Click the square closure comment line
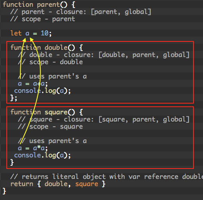The width and height of the screenshot is (203, 200). click(x=104, y=120)
